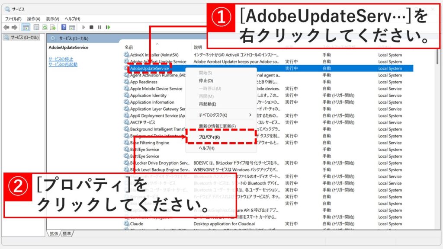Select the App Readiness service
This screenshot has width=443, height=249.
click(144, 82)
